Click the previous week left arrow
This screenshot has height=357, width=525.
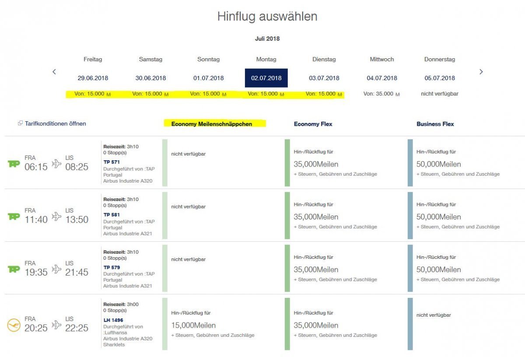(54, 72)
